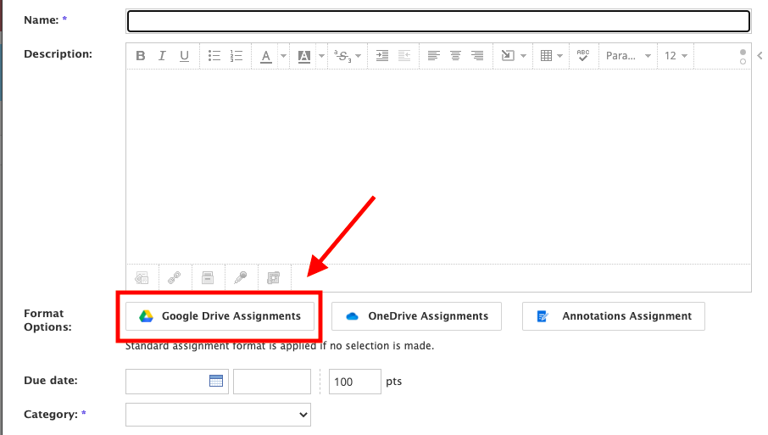Toggle underline formatting
This screenshot has height=435, width=768.
[184, 56]
